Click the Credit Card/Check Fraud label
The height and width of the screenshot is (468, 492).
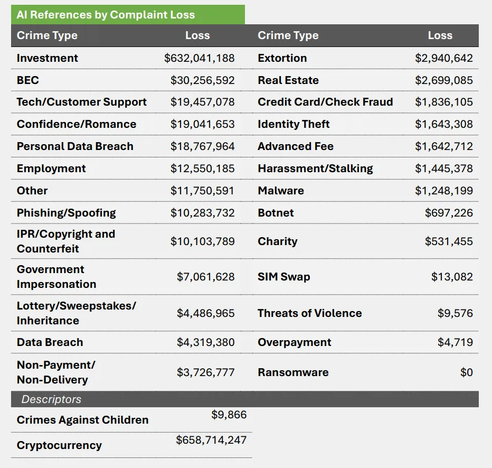coord(325,102)
